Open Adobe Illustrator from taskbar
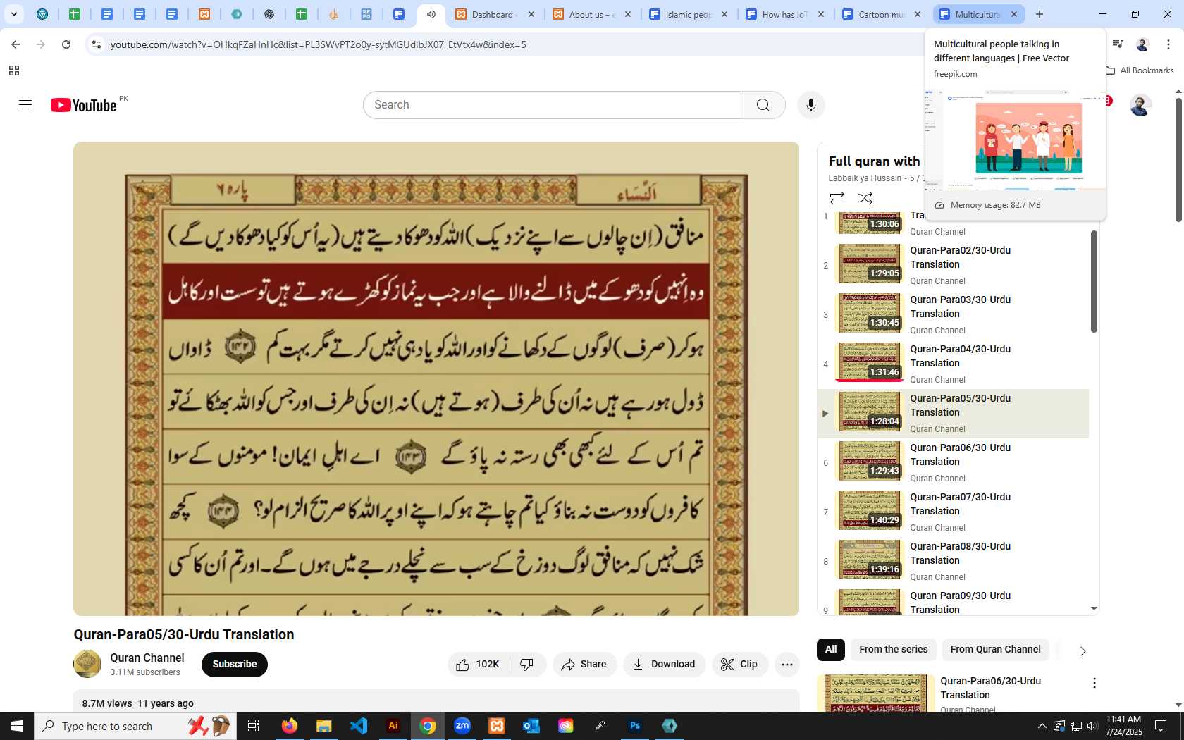 393,726
